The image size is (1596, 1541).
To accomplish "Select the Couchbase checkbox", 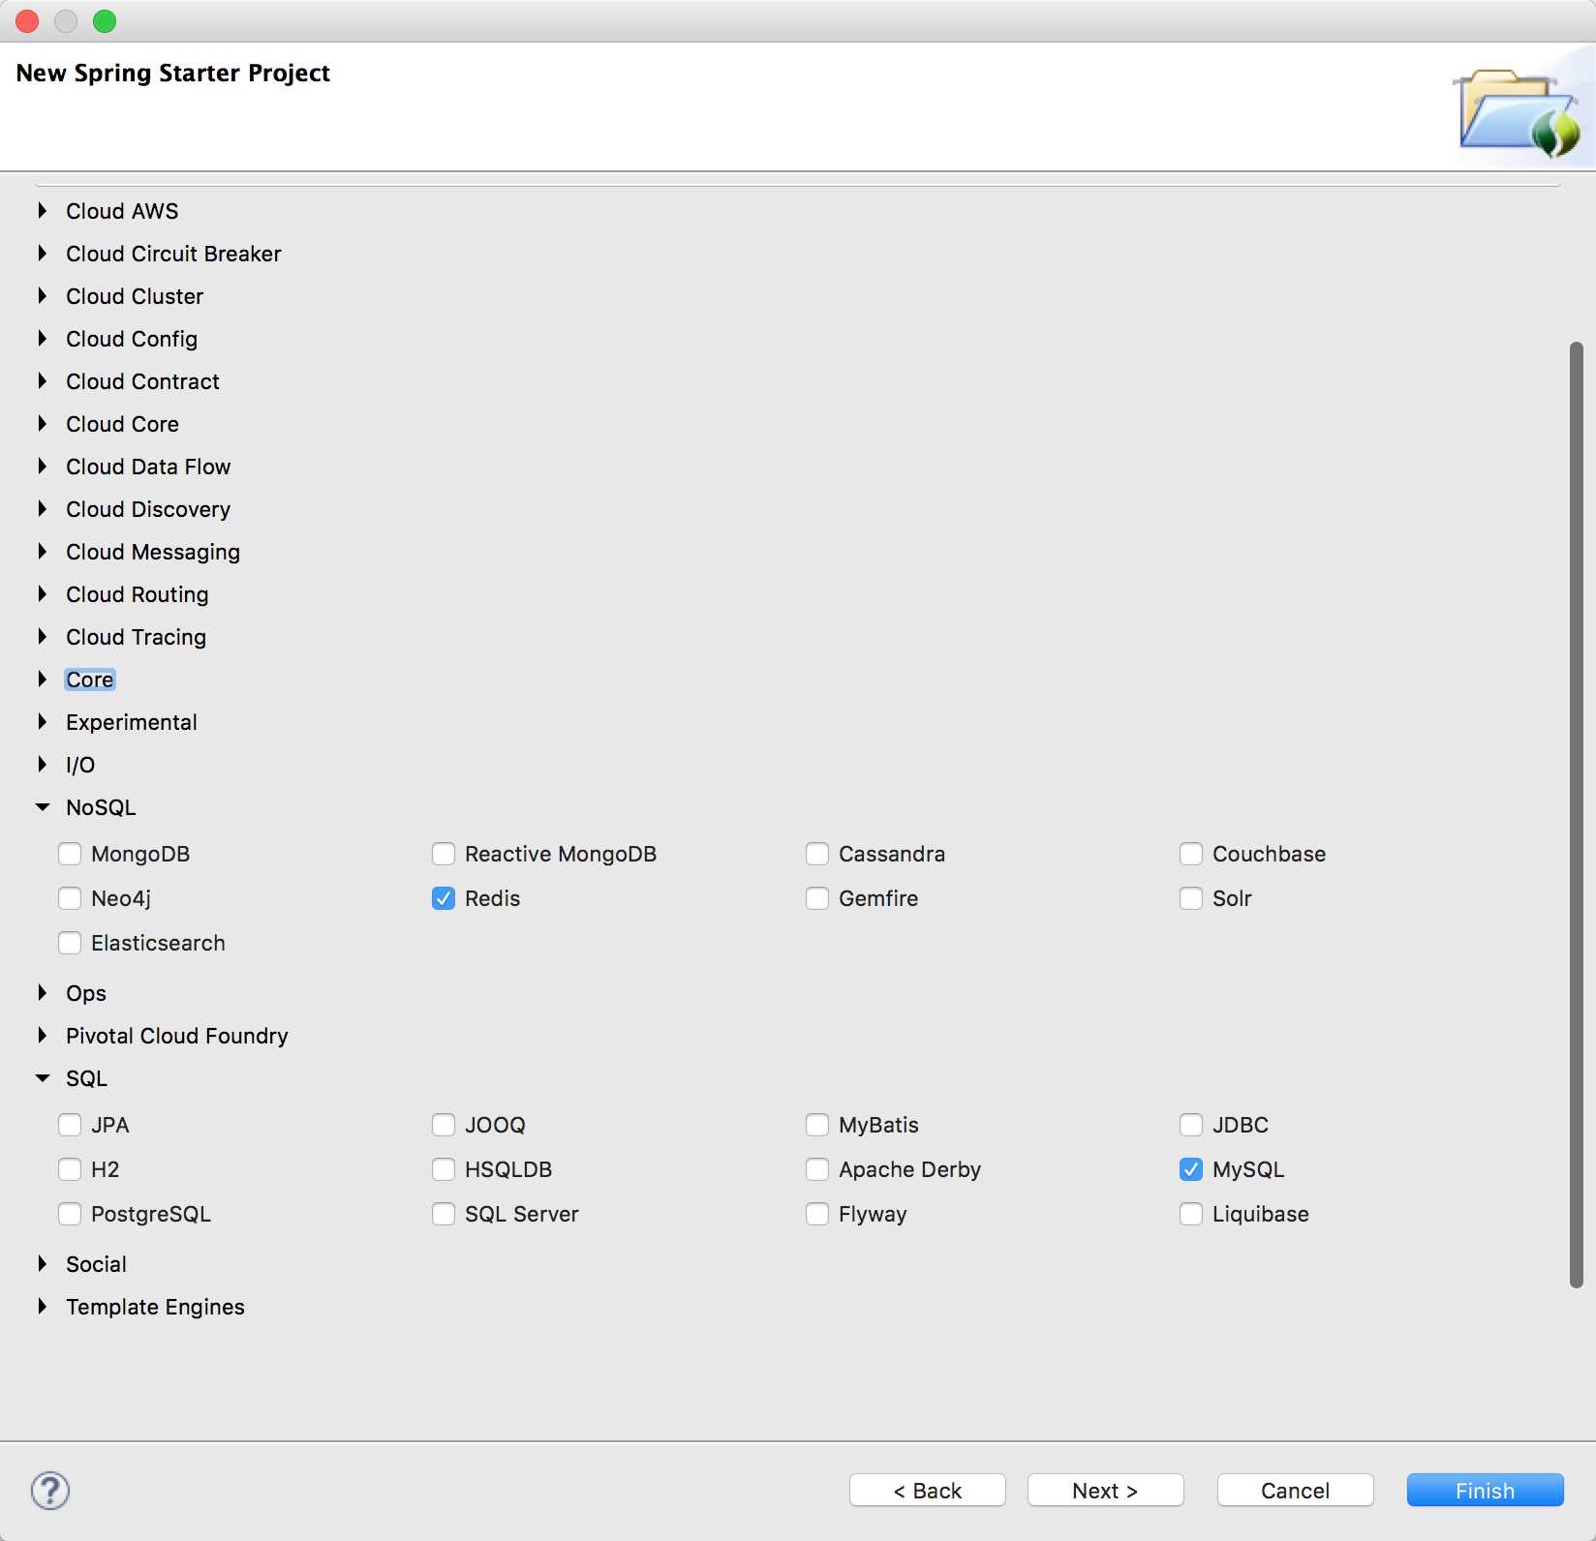I will [x=1191, y=854].
